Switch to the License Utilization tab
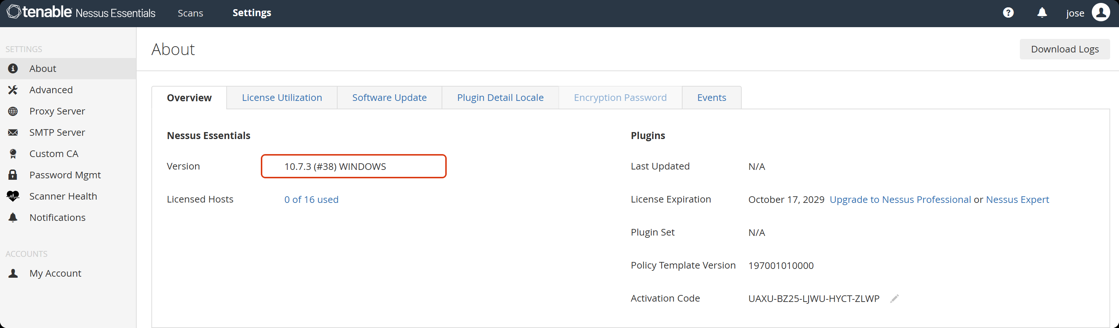Screen dimensions: 1119x328 click(281, 98)
